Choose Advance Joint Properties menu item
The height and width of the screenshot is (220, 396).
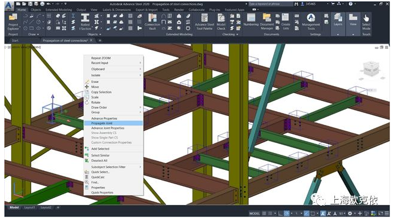pos(113,128)
